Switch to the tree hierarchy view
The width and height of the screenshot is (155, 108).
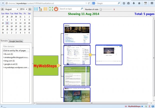pos(40,9)
